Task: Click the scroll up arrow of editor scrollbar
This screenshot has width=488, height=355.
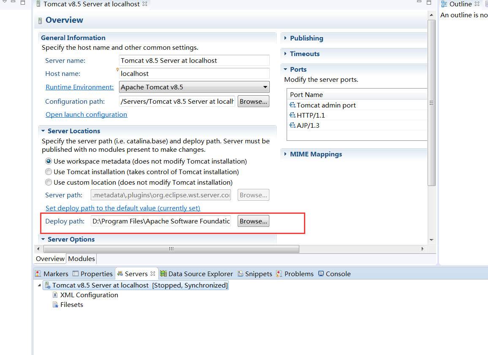Action: coord(431,15)
